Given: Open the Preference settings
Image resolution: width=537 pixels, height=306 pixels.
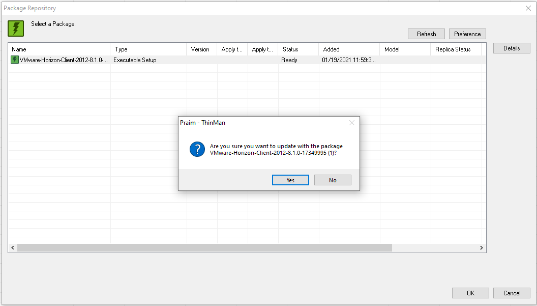Looking at the screenshot, I should tap(467, 34).
